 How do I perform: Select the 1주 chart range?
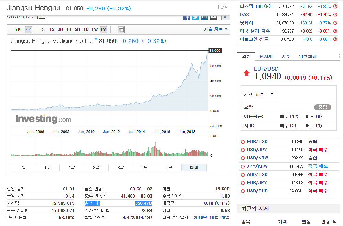tap(47, 167)
